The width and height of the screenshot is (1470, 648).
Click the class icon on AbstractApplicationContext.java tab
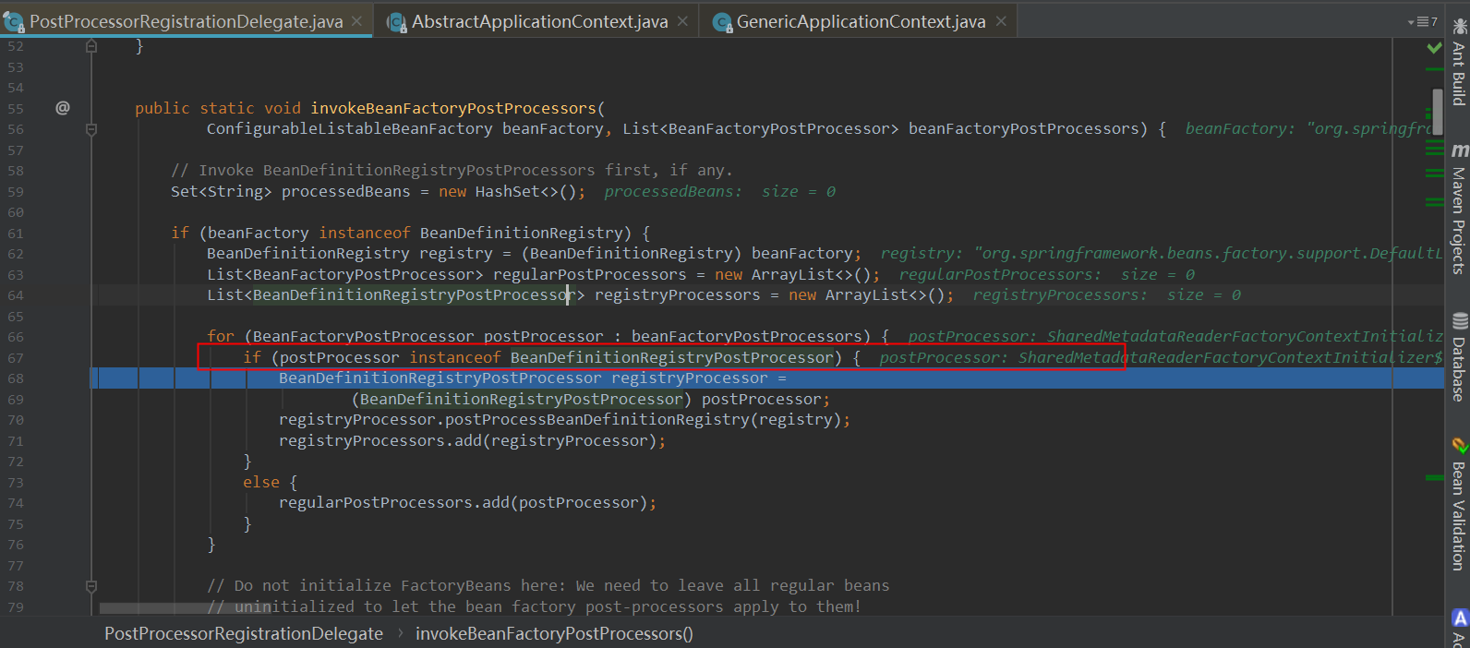(397, 22)
